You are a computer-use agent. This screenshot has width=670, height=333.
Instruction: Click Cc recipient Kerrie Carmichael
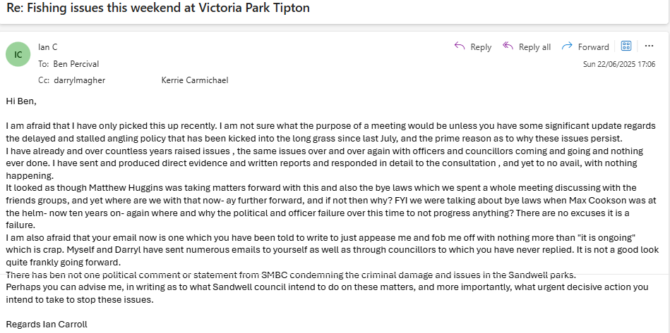click(194, 80)
